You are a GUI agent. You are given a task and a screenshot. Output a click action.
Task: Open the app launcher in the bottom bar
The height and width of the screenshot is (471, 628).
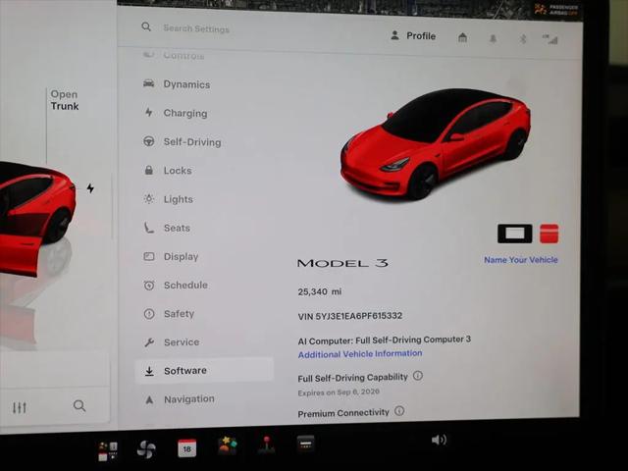coord(108,451)
